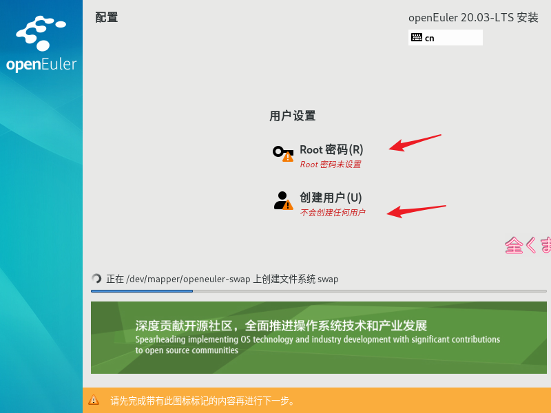Select the cn keyboard layout indicator
Viewport: 551px width, 413px height.
click(x=445, y=38)
